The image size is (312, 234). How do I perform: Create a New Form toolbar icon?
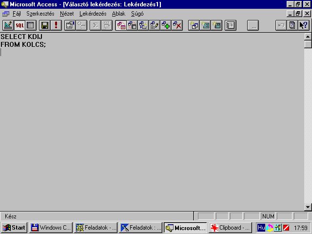(x=205, y=25)
